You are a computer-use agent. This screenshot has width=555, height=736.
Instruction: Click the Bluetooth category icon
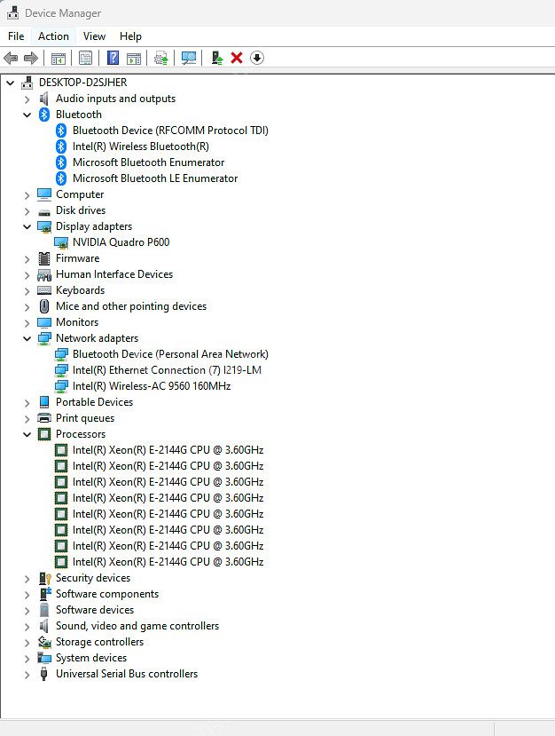coord(44,115)
